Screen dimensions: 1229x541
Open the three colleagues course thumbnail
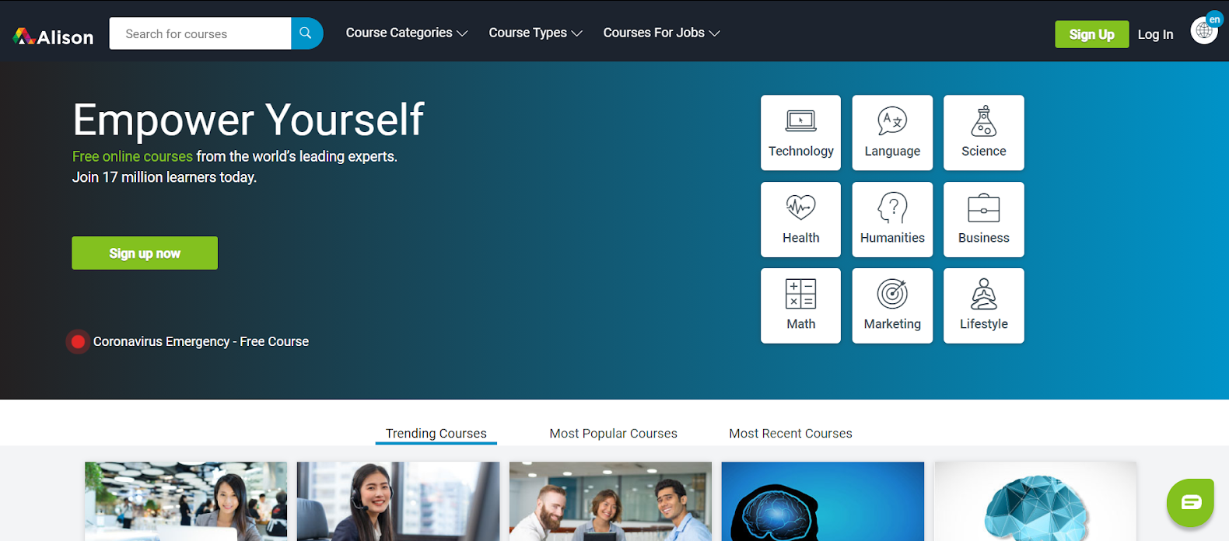(611, 501)
